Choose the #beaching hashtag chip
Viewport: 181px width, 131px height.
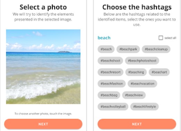[136, 72]
